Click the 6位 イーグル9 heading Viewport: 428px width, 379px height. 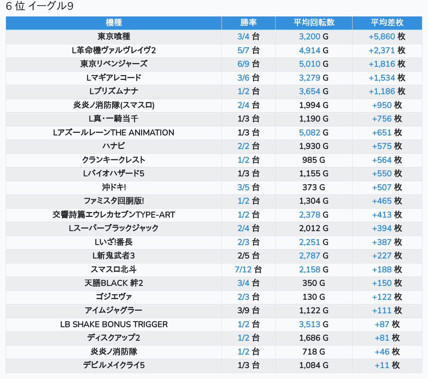pos(39,7)
